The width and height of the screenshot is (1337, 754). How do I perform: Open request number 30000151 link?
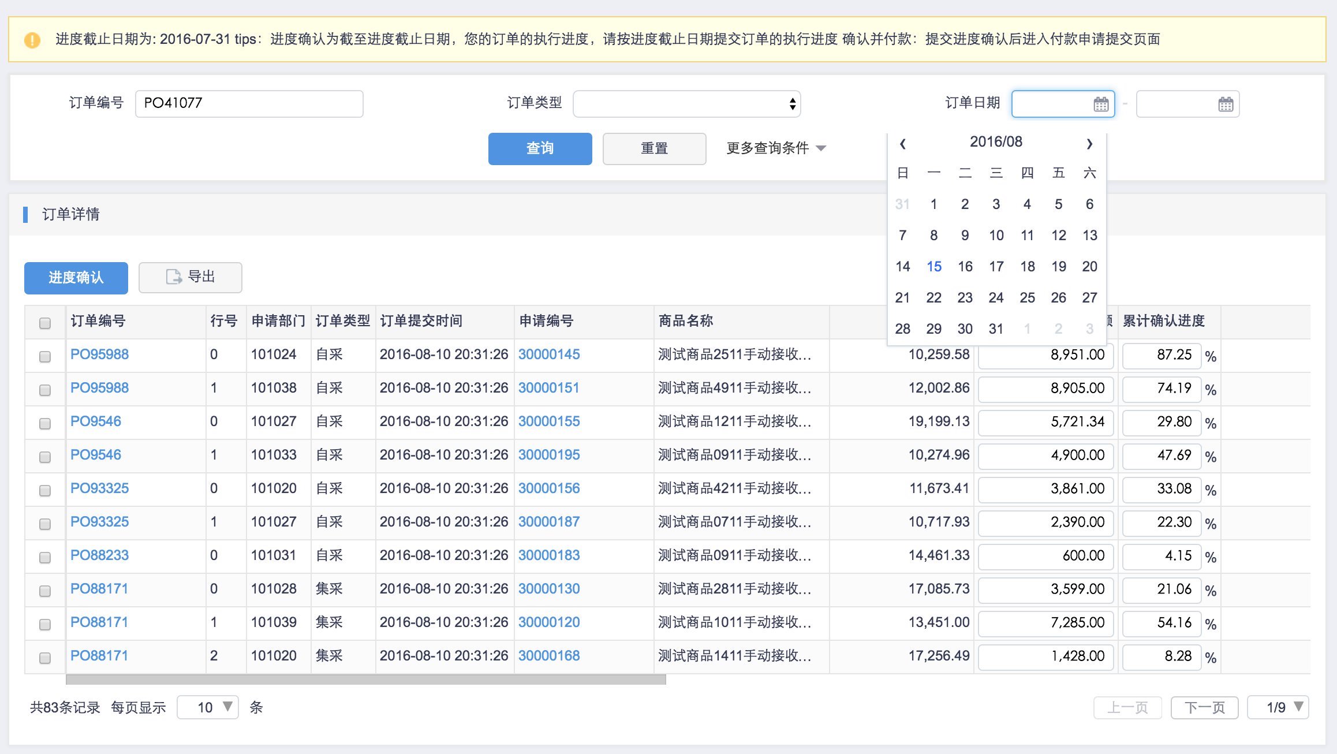point(548,388)
